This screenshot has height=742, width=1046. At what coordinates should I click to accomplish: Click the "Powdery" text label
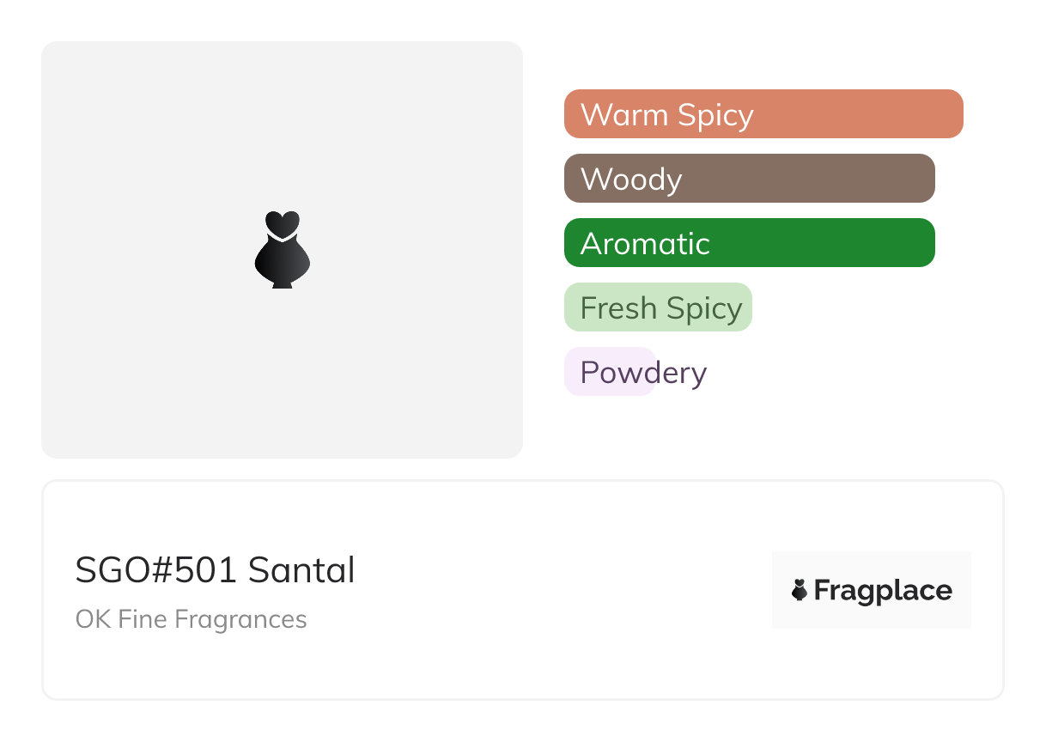pyautogui.click(x=643, y=372)
